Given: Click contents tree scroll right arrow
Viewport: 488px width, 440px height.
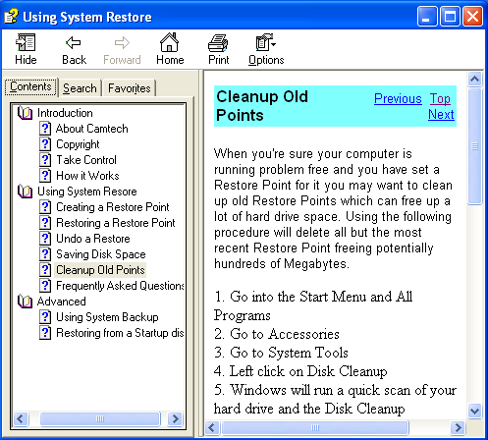Looking at the screenshot, I should click(175, 418).
